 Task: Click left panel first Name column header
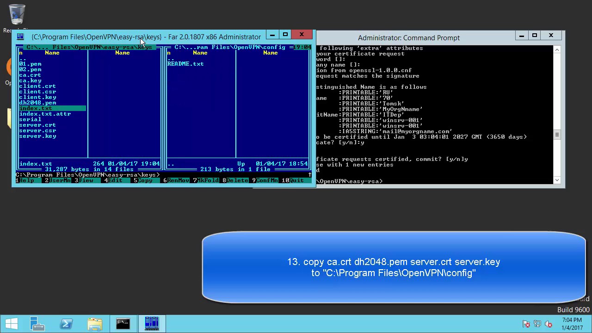52,53
